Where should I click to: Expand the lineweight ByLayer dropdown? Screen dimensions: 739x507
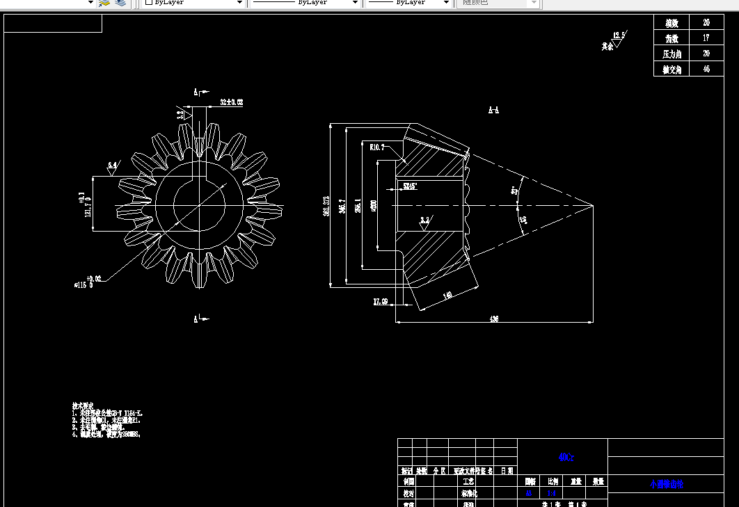pos(446,2)
